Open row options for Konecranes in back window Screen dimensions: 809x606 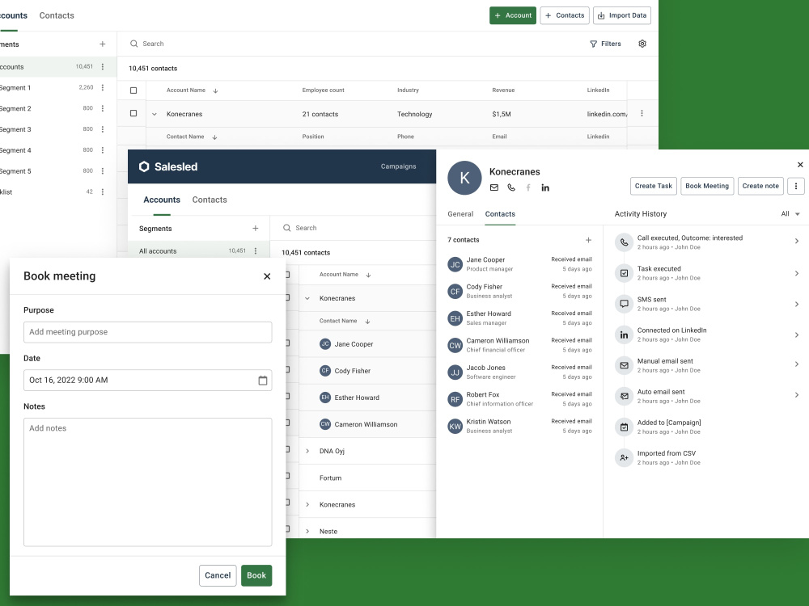642,113
